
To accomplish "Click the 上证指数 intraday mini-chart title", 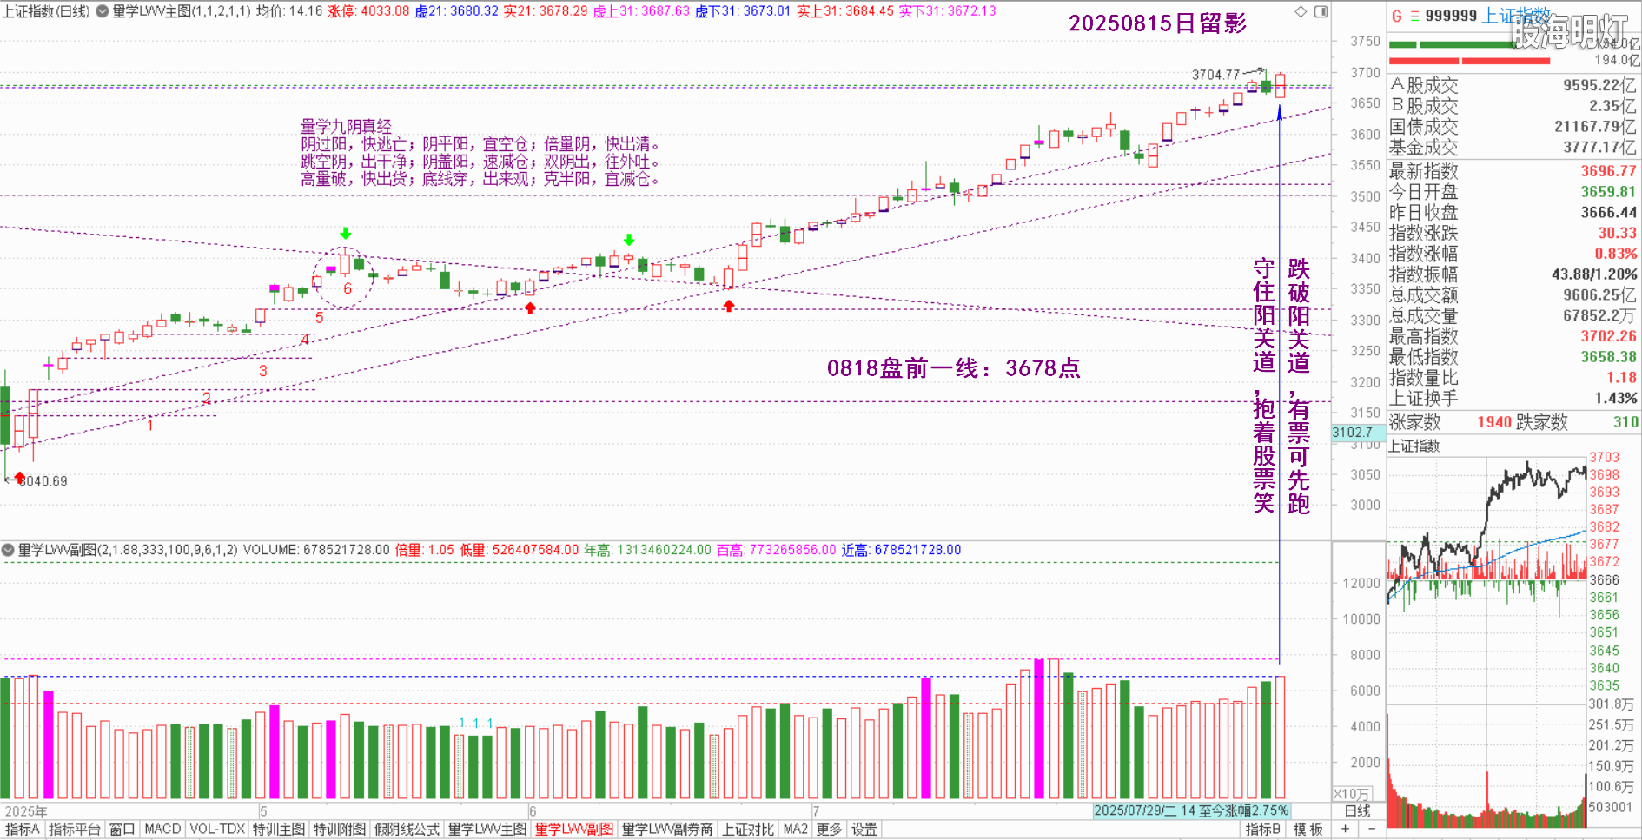I will pos(1414,446).
